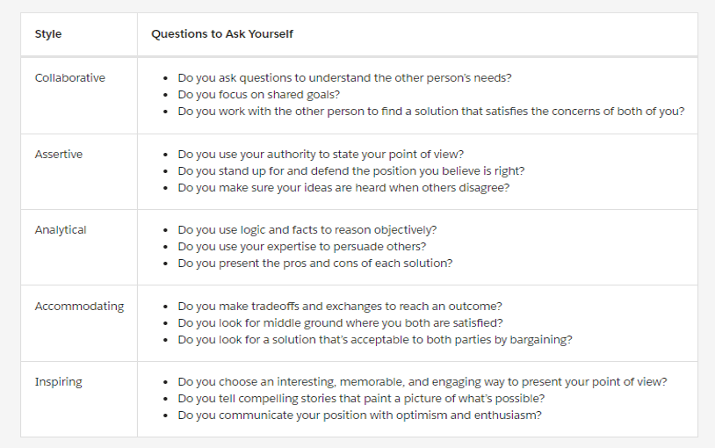
Task: Click "Do you focus on shared goals?"
Action: pos(259,95)
